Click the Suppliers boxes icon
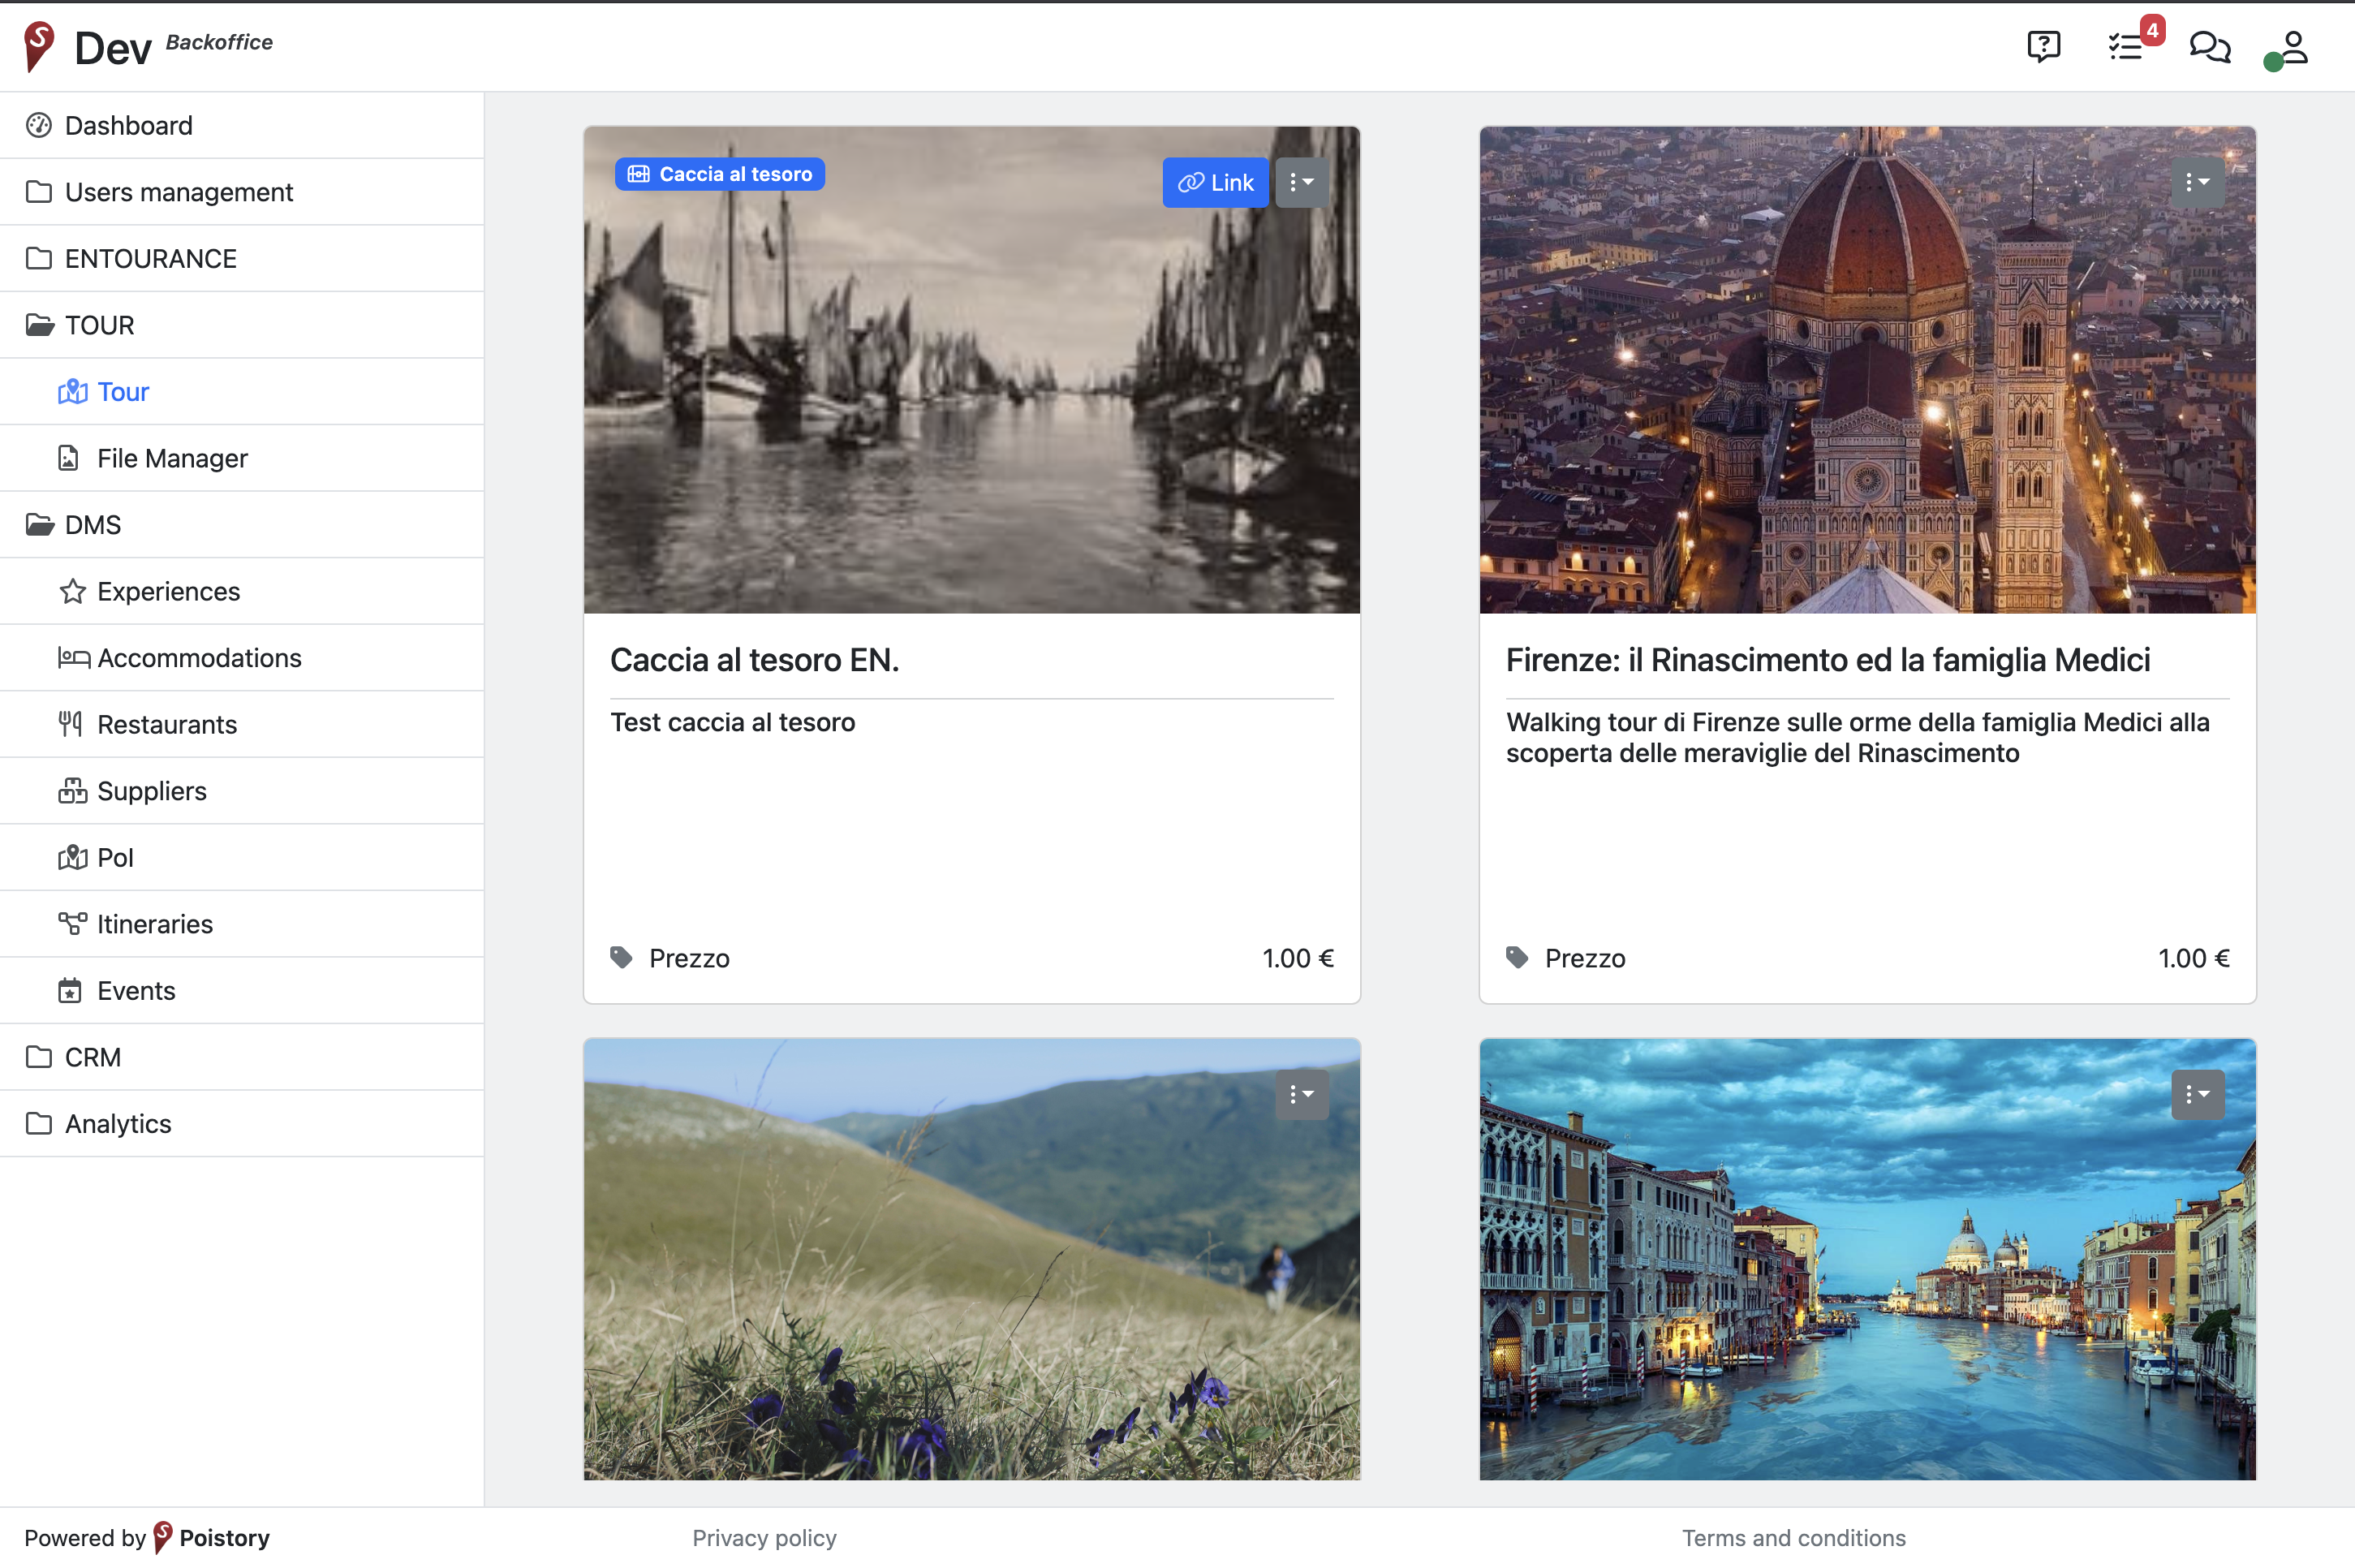Image resolution: width=2355 pixels, height=1568 pixels. tap(72, 791)
